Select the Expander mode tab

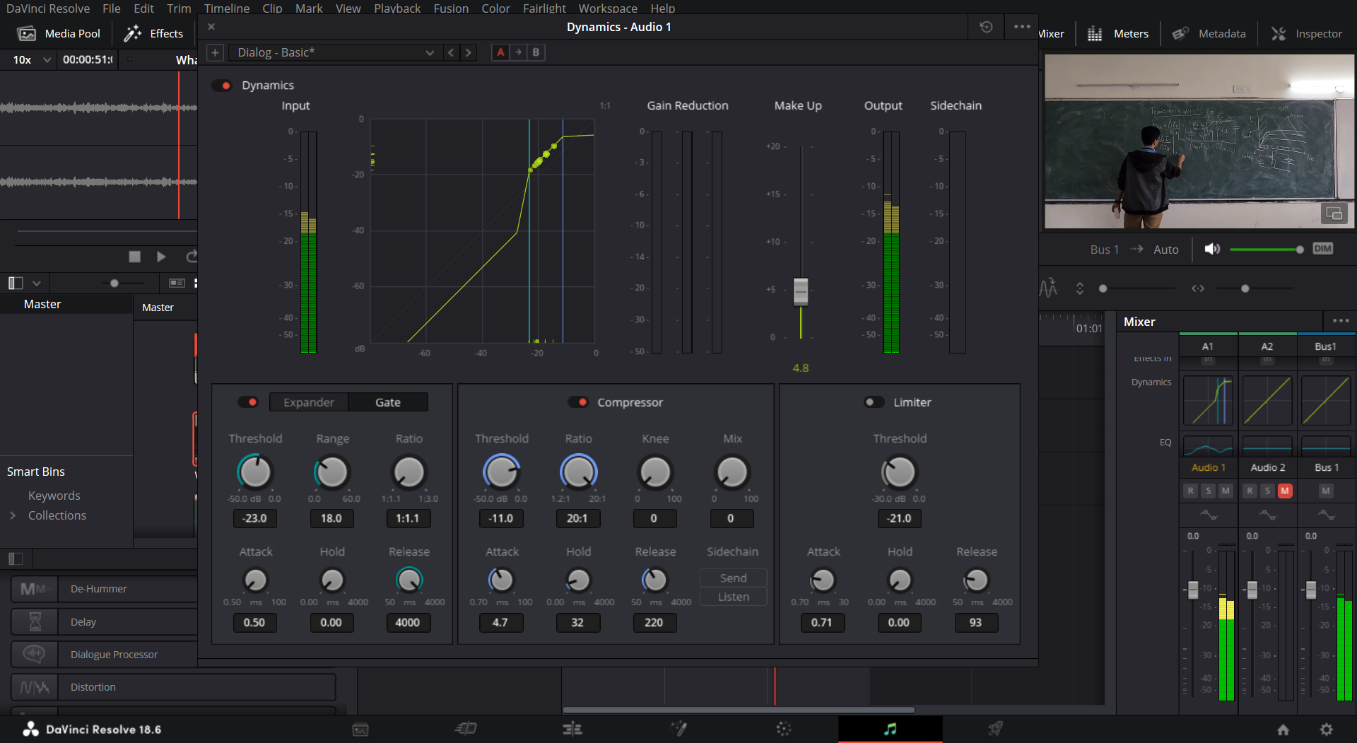(309, 402)
